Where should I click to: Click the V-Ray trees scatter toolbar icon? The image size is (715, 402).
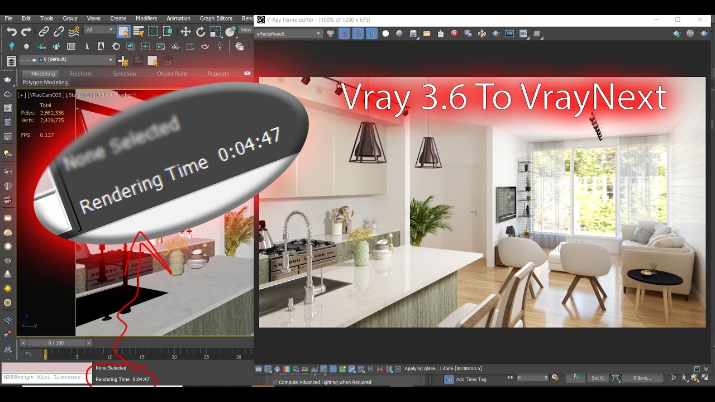click(x=56, y=46)
